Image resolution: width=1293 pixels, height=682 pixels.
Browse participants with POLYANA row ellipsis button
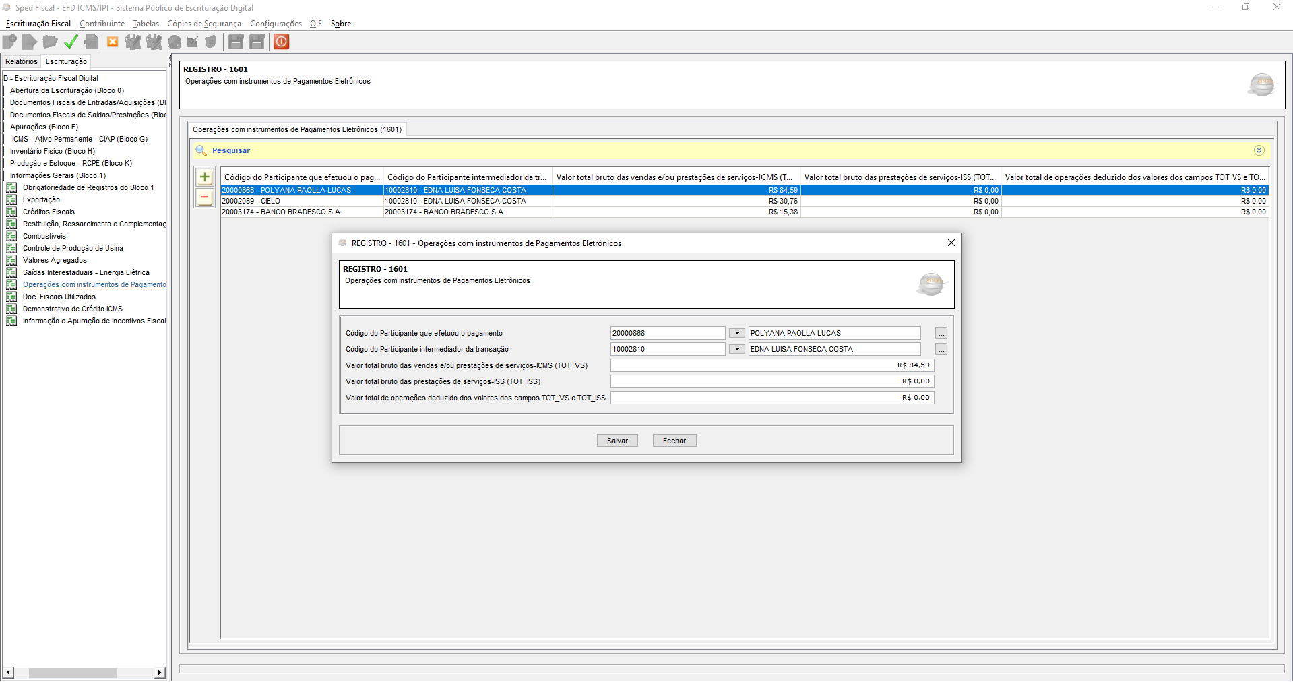[941, 333]
